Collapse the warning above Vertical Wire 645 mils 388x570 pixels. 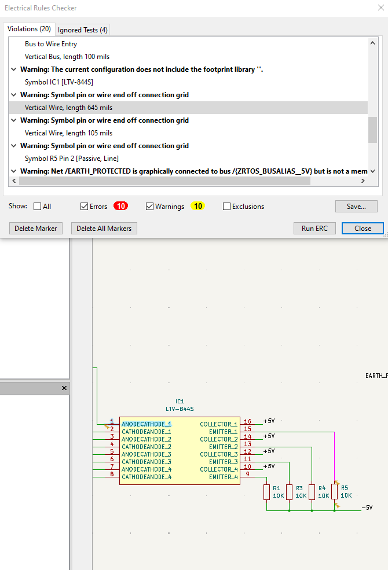point(14,95)
